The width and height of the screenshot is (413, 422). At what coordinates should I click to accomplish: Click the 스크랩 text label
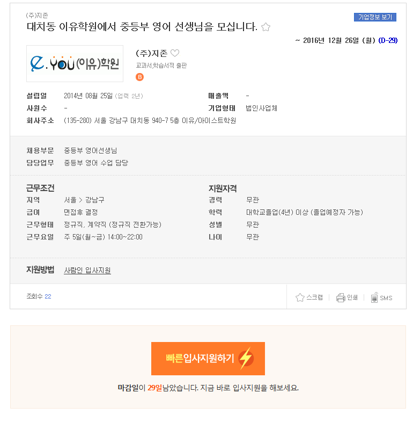click(x=314, y=297)
